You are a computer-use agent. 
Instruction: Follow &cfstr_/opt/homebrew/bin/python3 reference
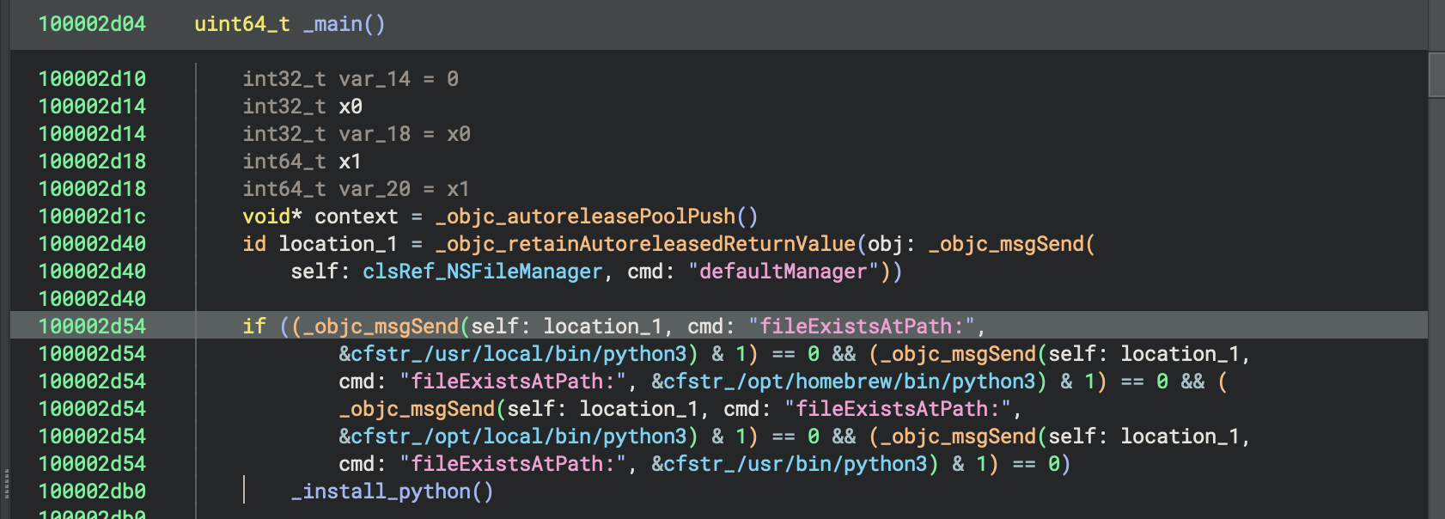(x=844, y=382)
